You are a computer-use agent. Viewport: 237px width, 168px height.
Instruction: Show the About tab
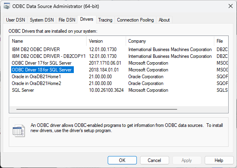click(x=164, y=20)
